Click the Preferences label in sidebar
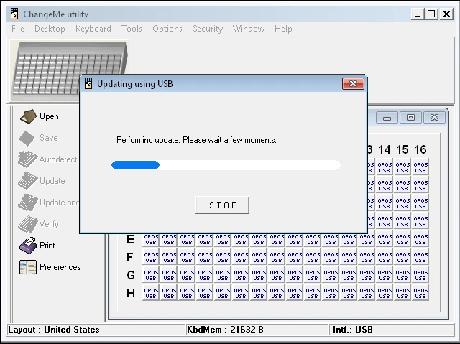 click(60, 267)
